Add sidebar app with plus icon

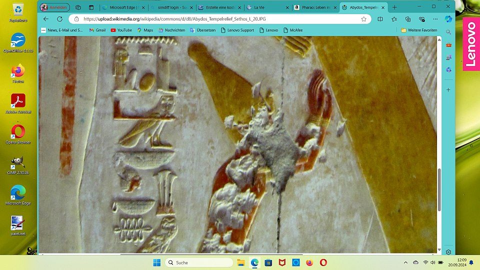point(448,90)
